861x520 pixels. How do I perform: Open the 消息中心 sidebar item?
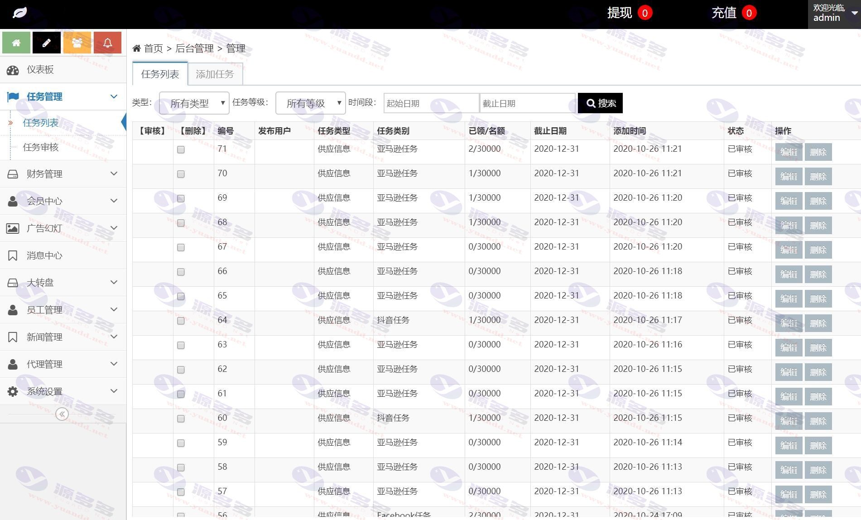(x=63, y=255)
